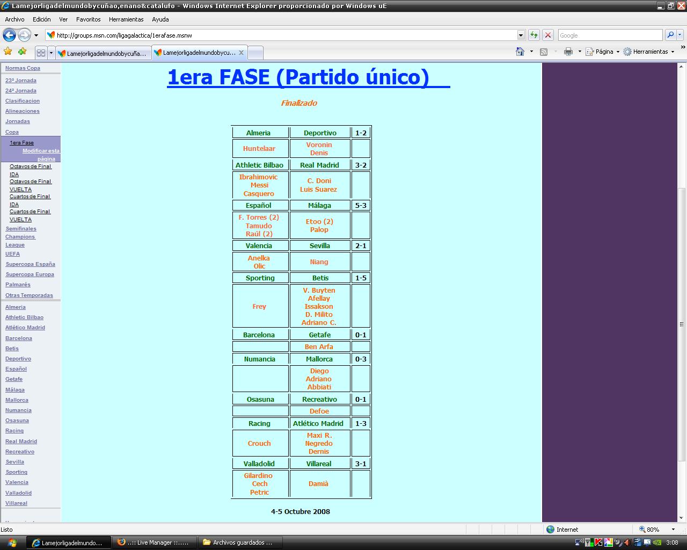The image size is (687, 550).
Task: Open the Supercopa España link
Action: click(30, 264)
